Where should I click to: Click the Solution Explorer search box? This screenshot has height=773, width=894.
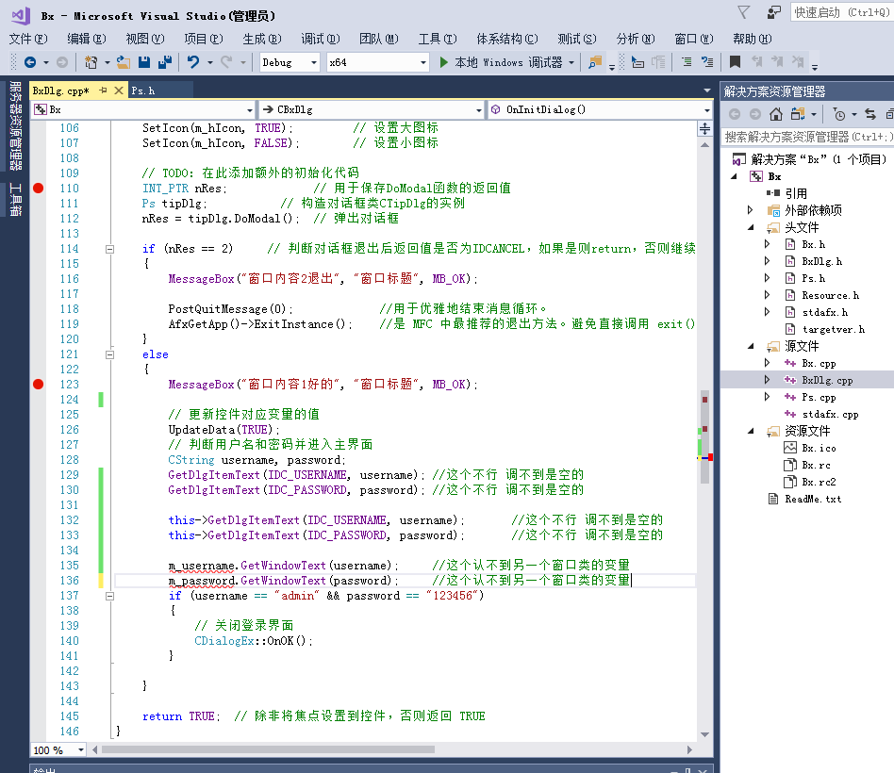pyautogui.click(x=807, y=137)
